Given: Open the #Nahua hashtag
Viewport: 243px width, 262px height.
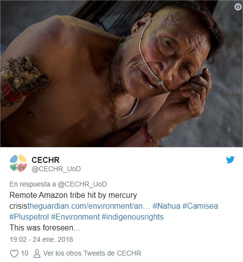Looking at the screenshot, I should point(167,206).
